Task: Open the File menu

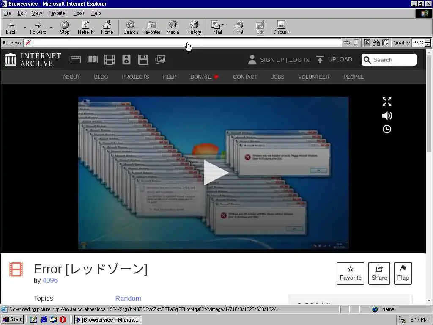Action: (x=8, y=13)
